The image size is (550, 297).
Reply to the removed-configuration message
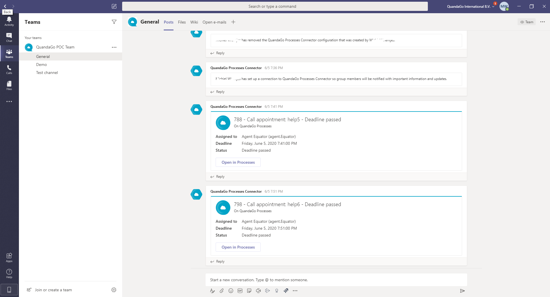pyautogui.click(x=217, y=53)
